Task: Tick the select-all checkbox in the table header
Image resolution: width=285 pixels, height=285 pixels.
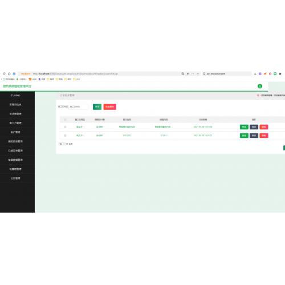Action: pos(65,120)
